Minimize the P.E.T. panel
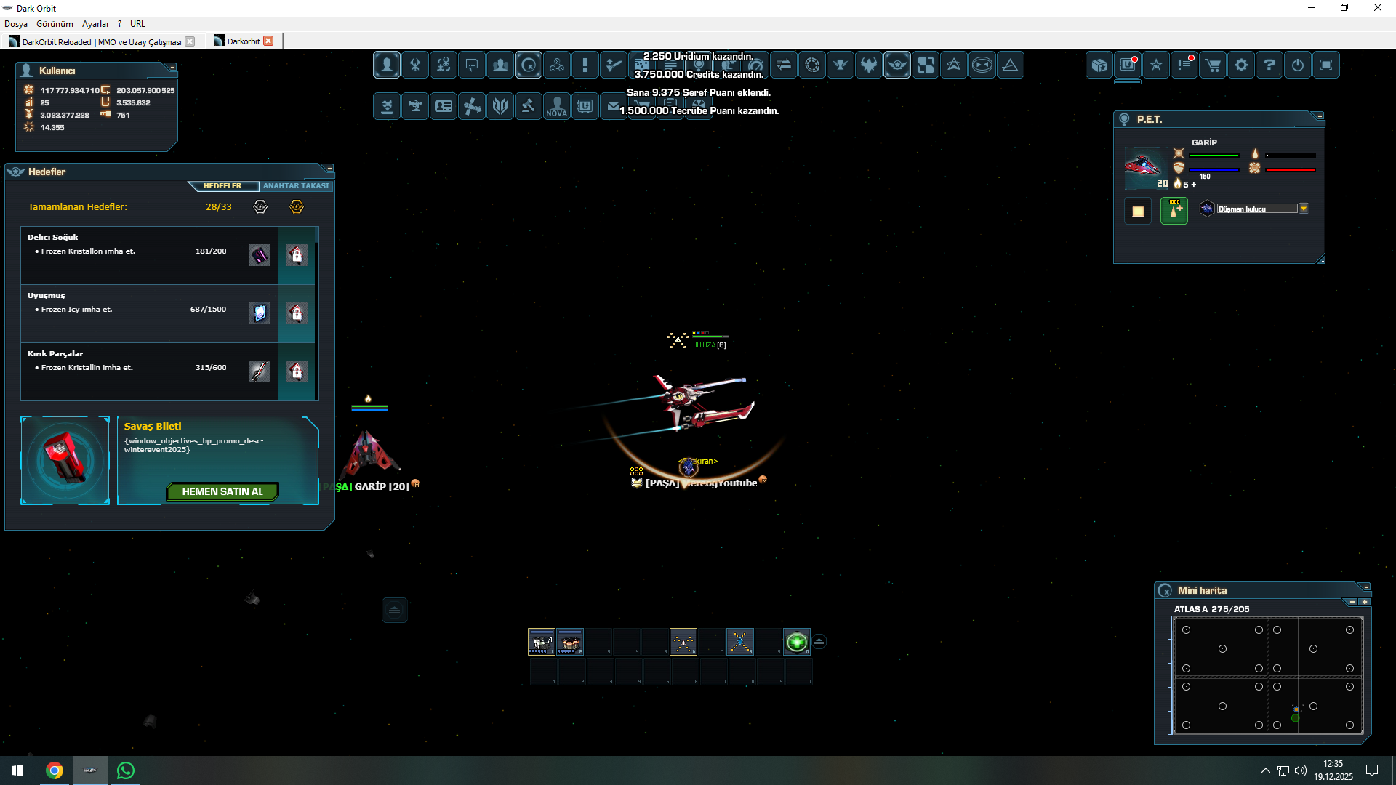The image size is (1396, 785). pyautogui.click(x=1320, y=116)
